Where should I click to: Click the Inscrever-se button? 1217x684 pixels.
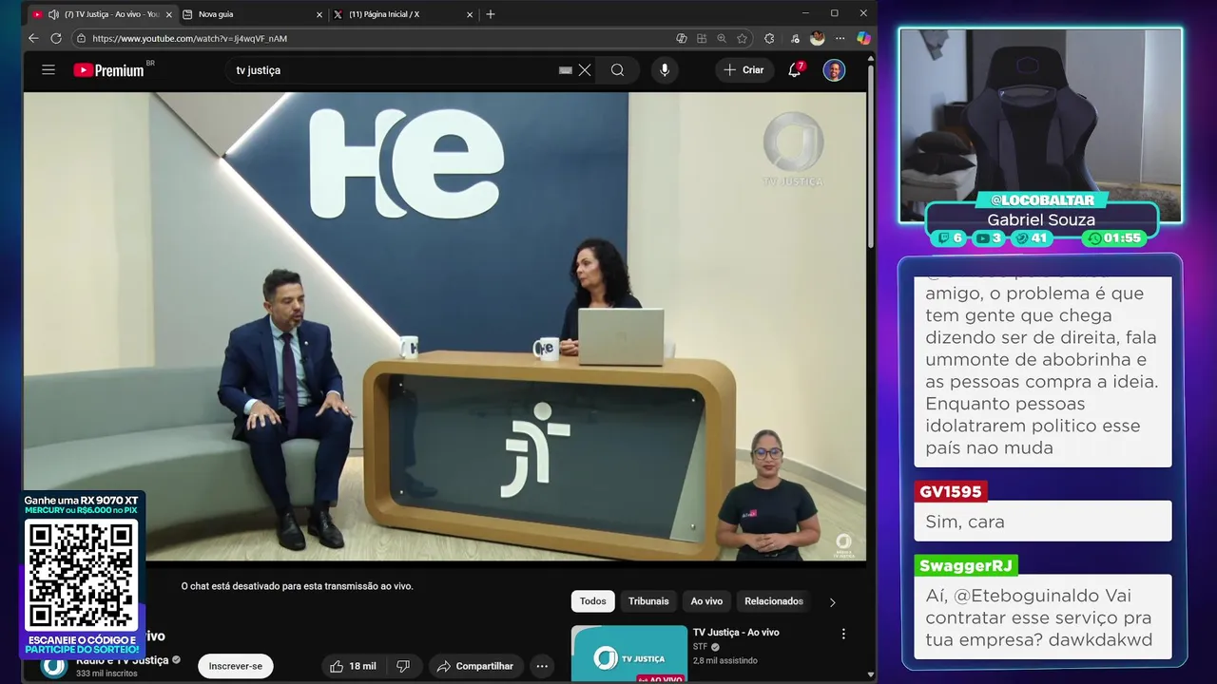point(235,666)
